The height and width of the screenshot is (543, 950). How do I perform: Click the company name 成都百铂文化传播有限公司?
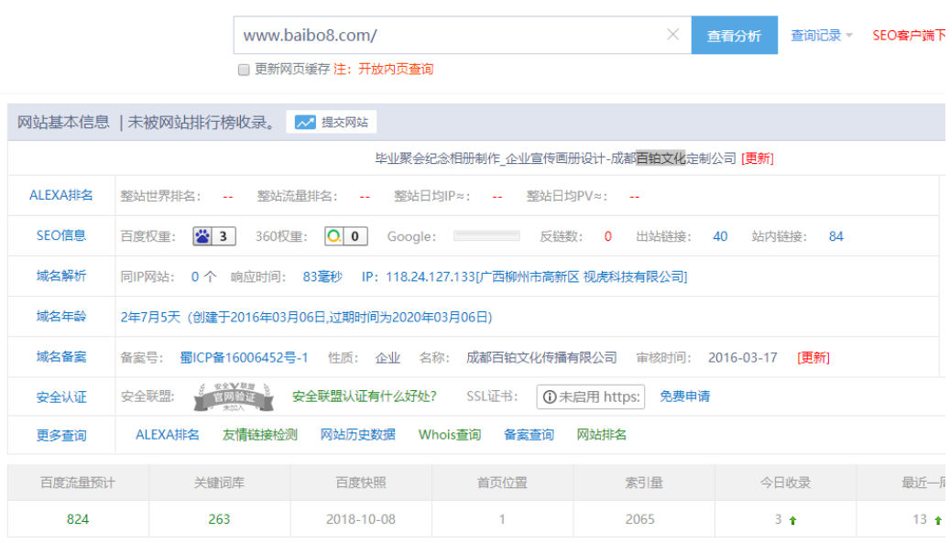click(541, 358)
